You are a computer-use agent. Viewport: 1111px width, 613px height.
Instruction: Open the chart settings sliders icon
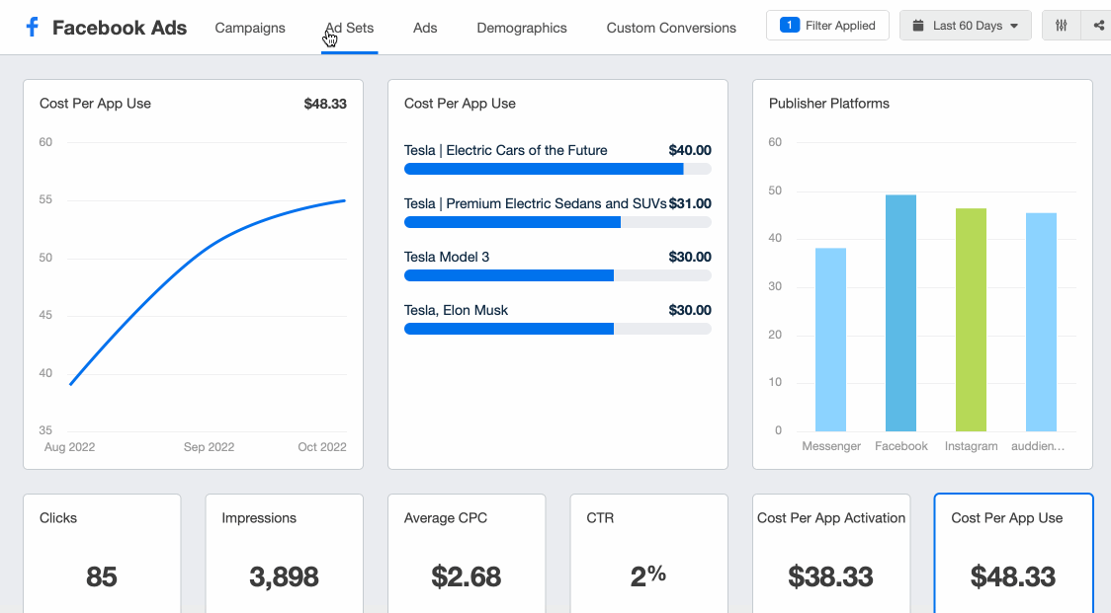click(x=1061, y=26)
